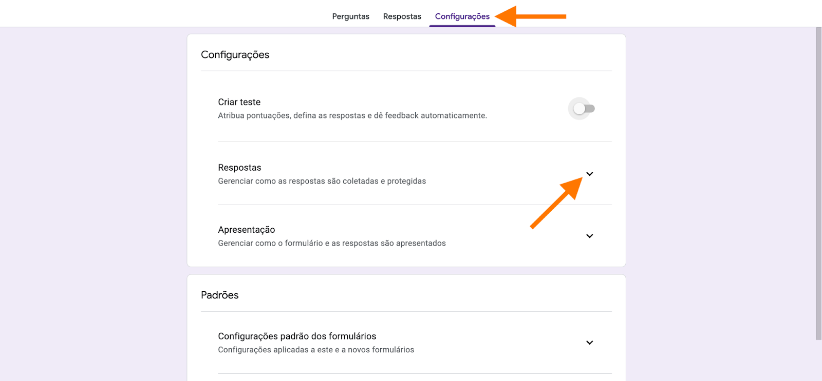Click the Configurações padrão dos formulários title
Screen dimensions: 822x381
[x=297, y=336]
